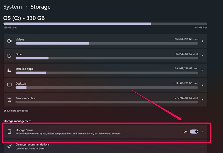
Task: Open the Cleanup recommendations chevron
Action: click(202, 146)
